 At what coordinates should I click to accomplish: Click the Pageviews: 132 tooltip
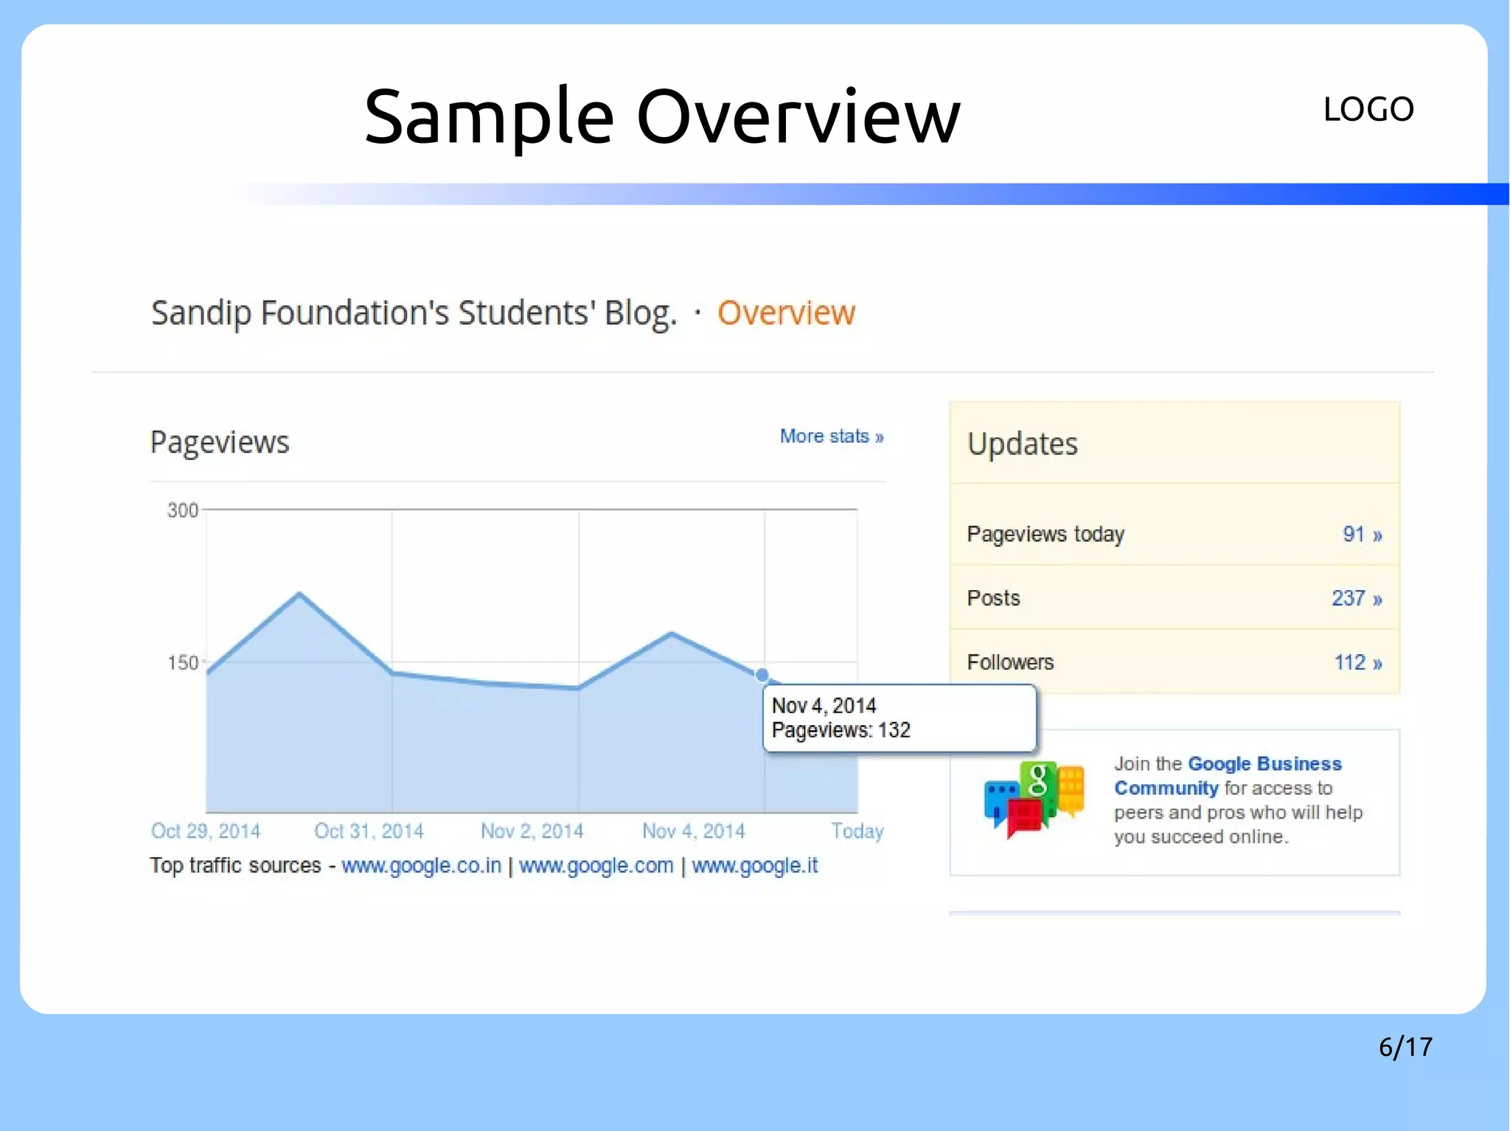pyautogui.click(x=900, y=718)
